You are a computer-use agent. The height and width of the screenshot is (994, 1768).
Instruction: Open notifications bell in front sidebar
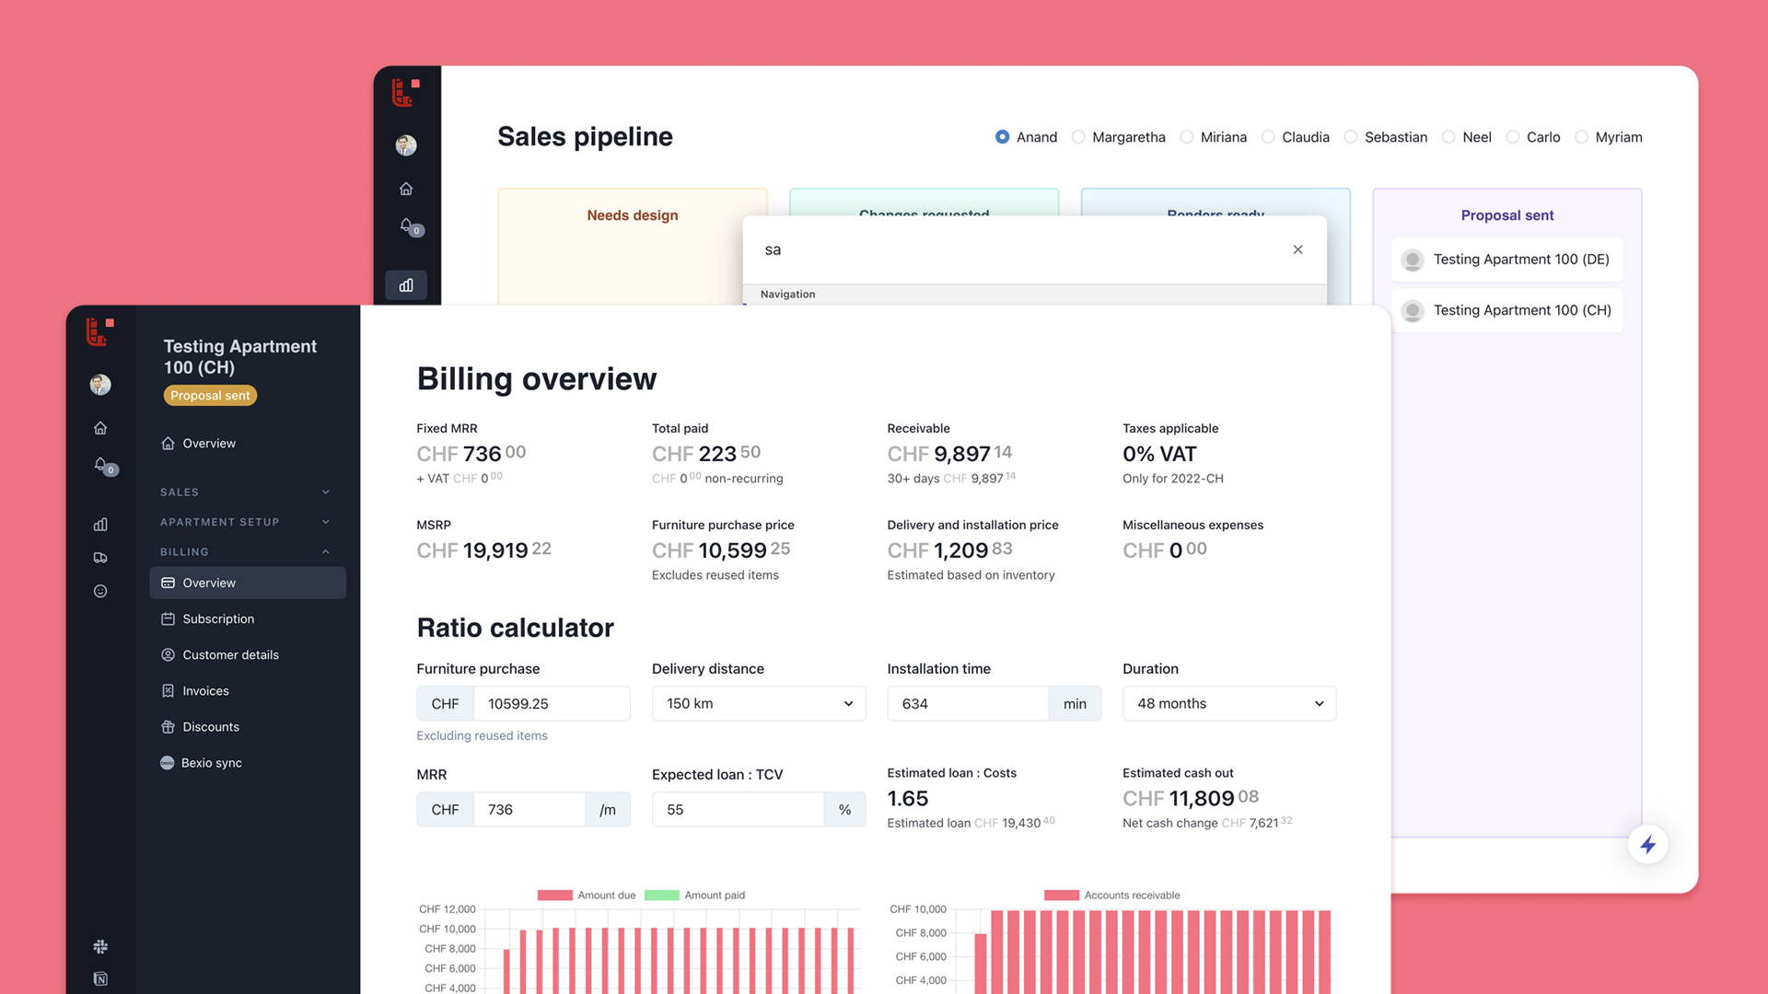pyautogui.click(x=100, y=464)
